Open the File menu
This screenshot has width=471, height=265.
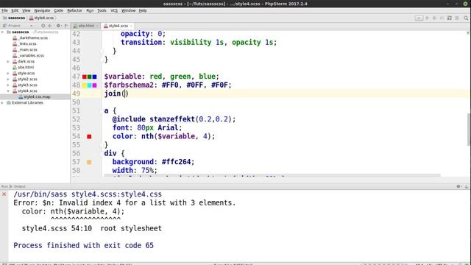coord(4,10)
